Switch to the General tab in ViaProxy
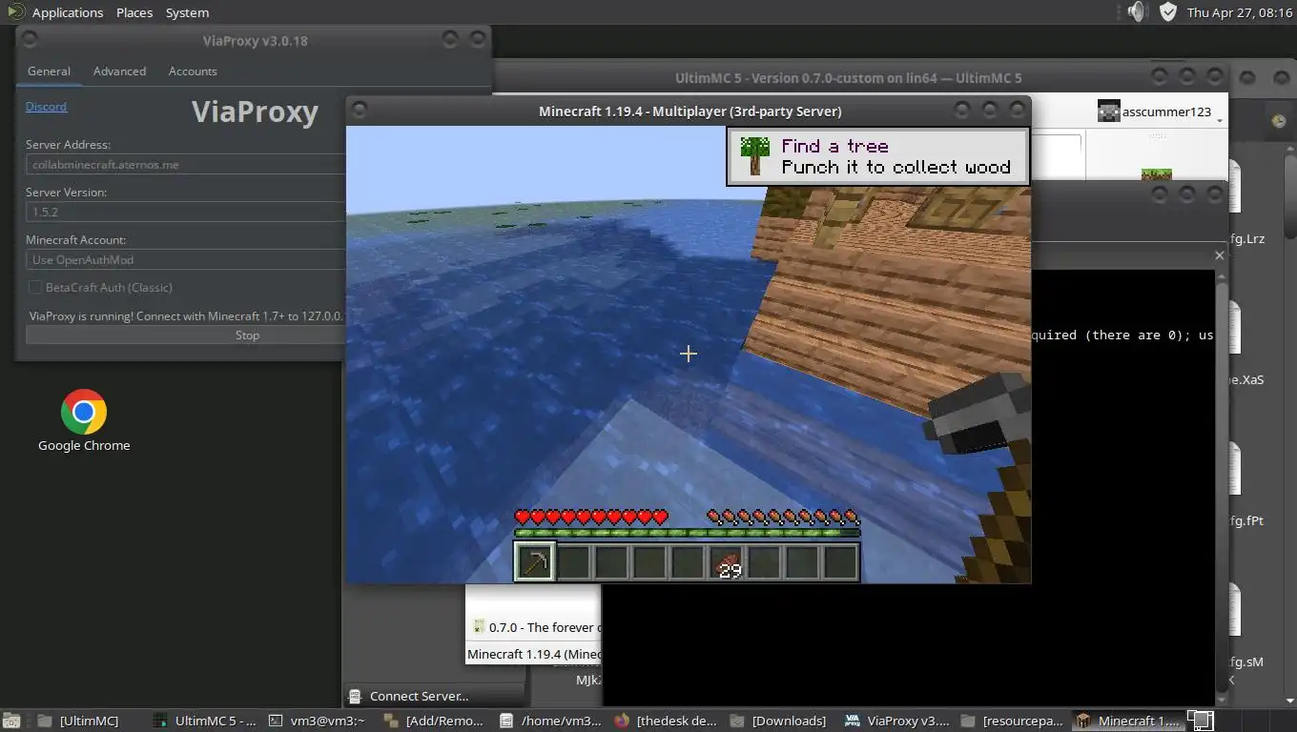1297x732 pixels. 49,71
